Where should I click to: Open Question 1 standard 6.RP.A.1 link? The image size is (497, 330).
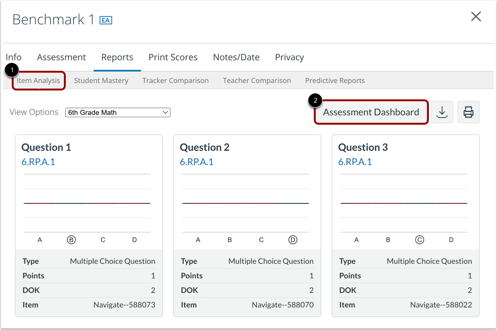38,162
